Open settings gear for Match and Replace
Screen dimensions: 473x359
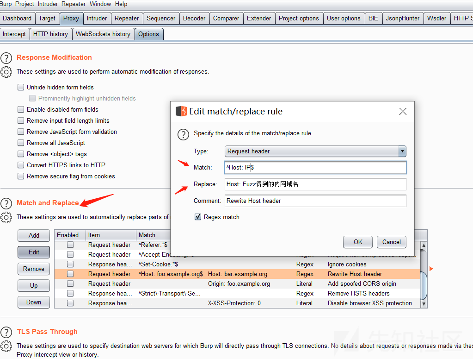tap(6, 217)
